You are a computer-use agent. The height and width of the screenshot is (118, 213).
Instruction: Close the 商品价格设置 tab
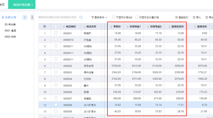click(32, 5)
